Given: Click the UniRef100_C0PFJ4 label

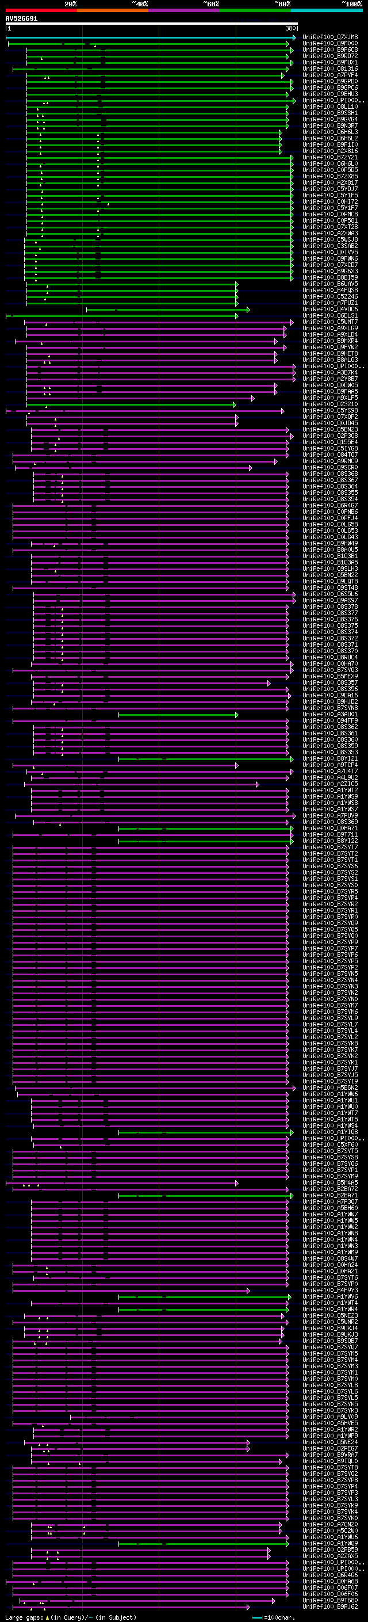Looking at the screenshot, I should (330, 518).
